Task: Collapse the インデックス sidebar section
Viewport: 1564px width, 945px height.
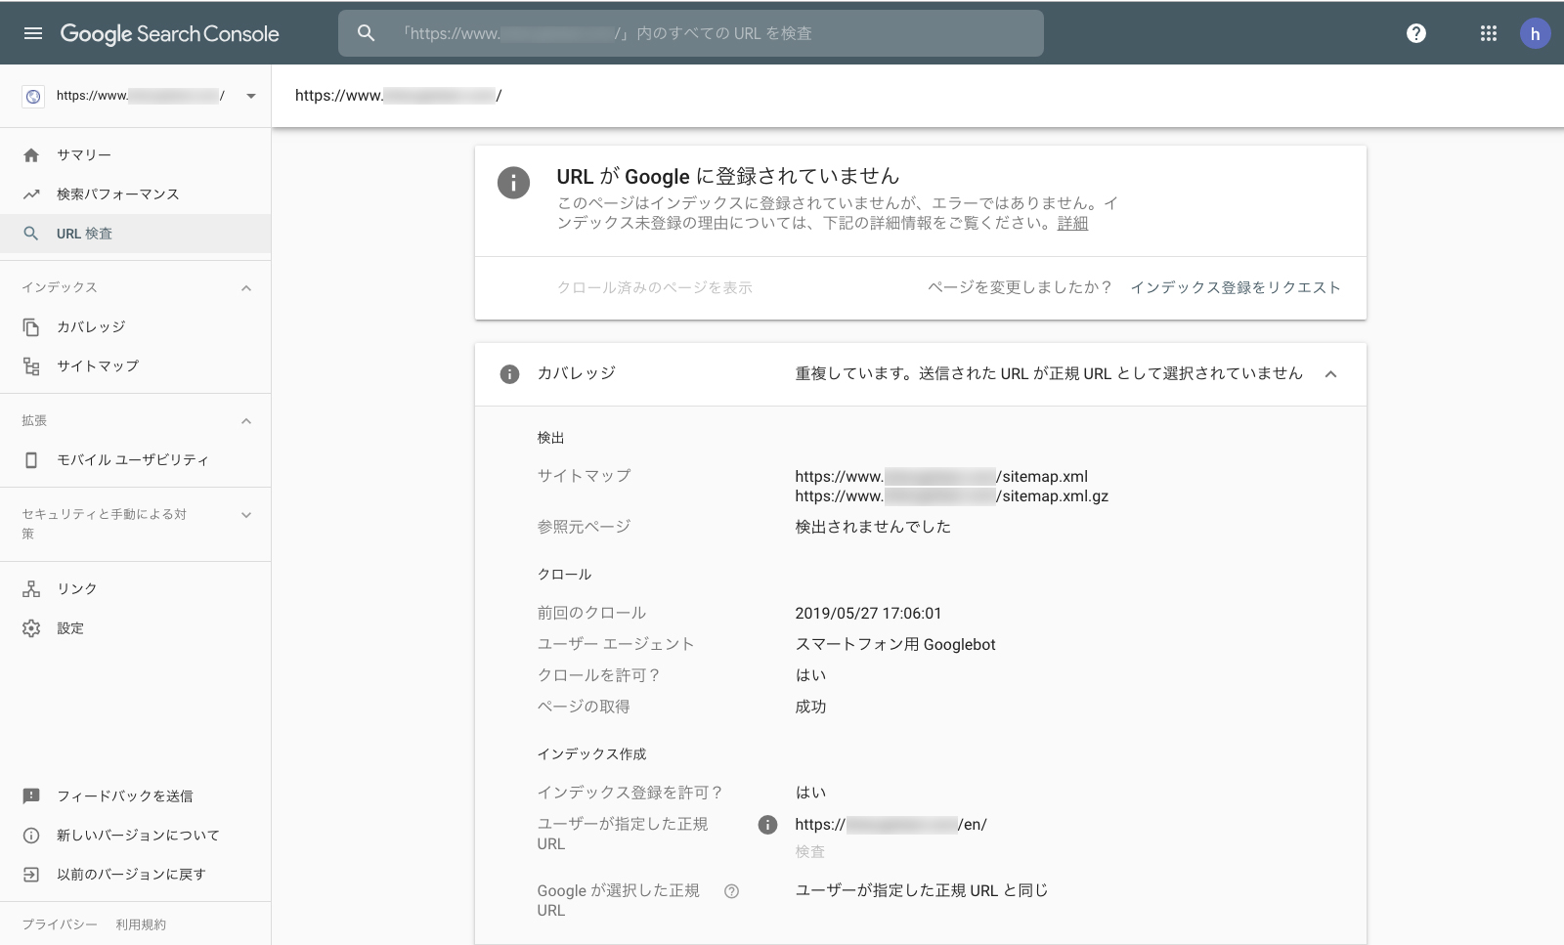Action: point(246,288)
